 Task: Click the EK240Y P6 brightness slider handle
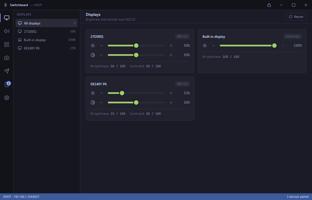pyautogui.click(x=122, y=93)
